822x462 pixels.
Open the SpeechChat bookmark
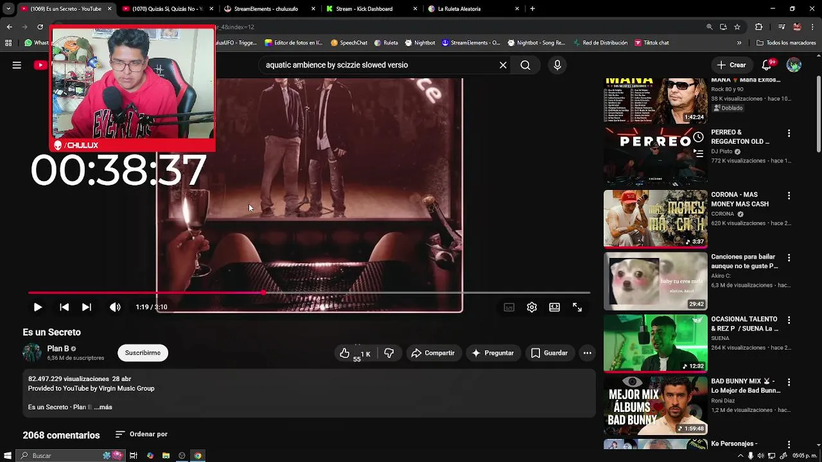click(349, 43)
